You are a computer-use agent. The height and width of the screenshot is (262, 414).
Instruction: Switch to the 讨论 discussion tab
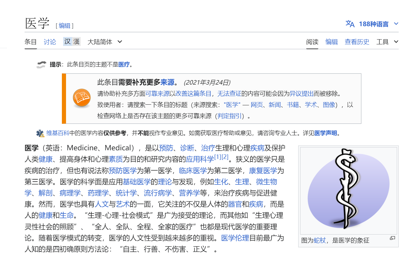tap(50, 42)
